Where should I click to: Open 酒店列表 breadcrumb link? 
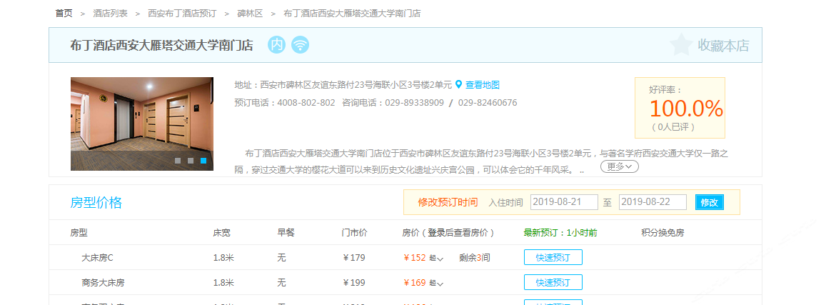[x=110, y=13]
